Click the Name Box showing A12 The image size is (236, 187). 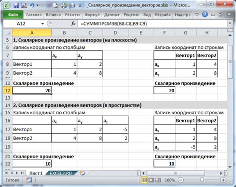click(x=21, y=23)
